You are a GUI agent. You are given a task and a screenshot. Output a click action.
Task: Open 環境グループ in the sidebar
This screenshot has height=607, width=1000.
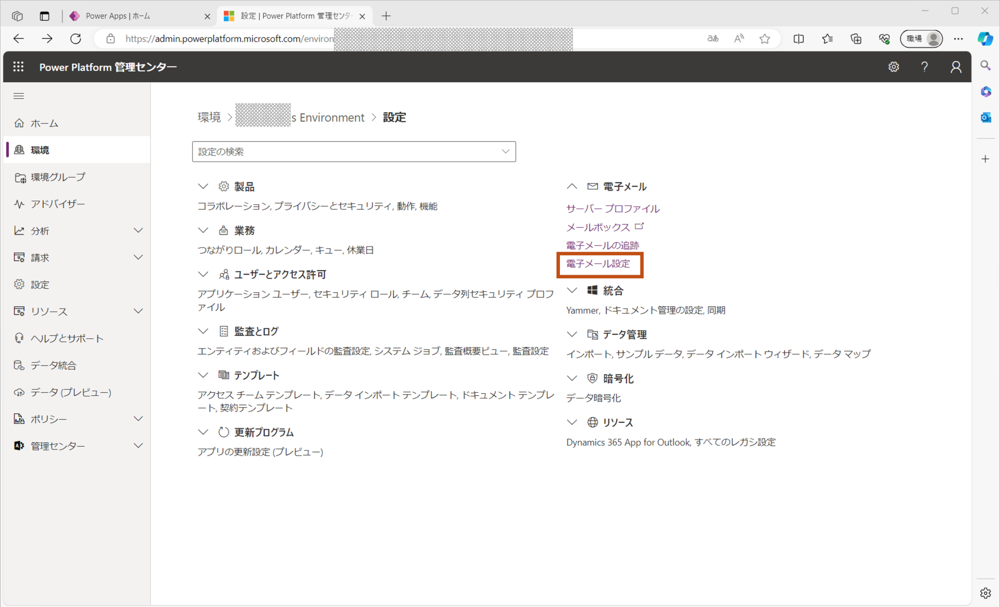(77, 177)
